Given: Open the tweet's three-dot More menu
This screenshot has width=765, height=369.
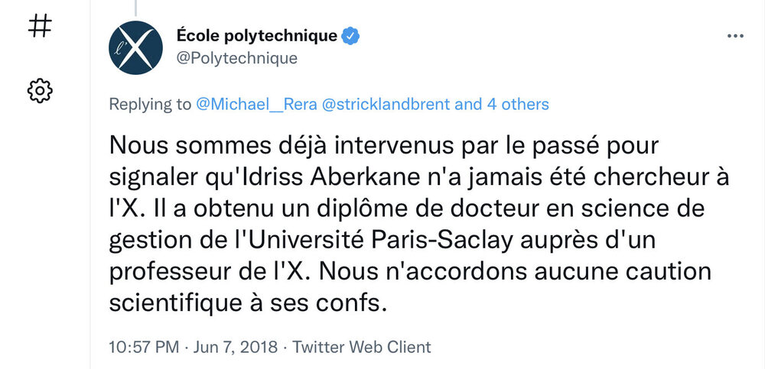Looking at the screenshot, I should [x=734, y=36].
